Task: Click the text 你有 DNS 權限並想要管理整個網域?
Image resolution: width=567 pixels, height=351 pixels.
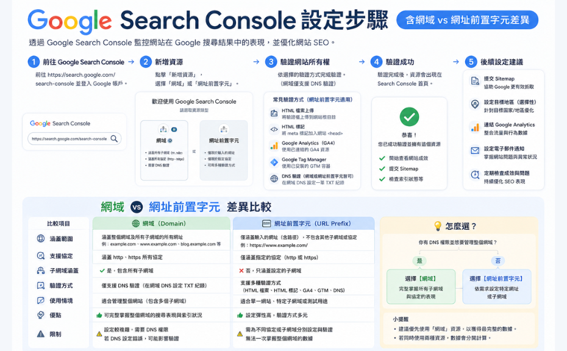Action: tap(458, 242)
